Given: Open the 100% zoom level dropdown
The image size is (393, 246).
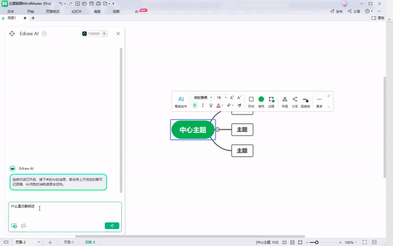Looking at the screenshot, I should [350, 242].
